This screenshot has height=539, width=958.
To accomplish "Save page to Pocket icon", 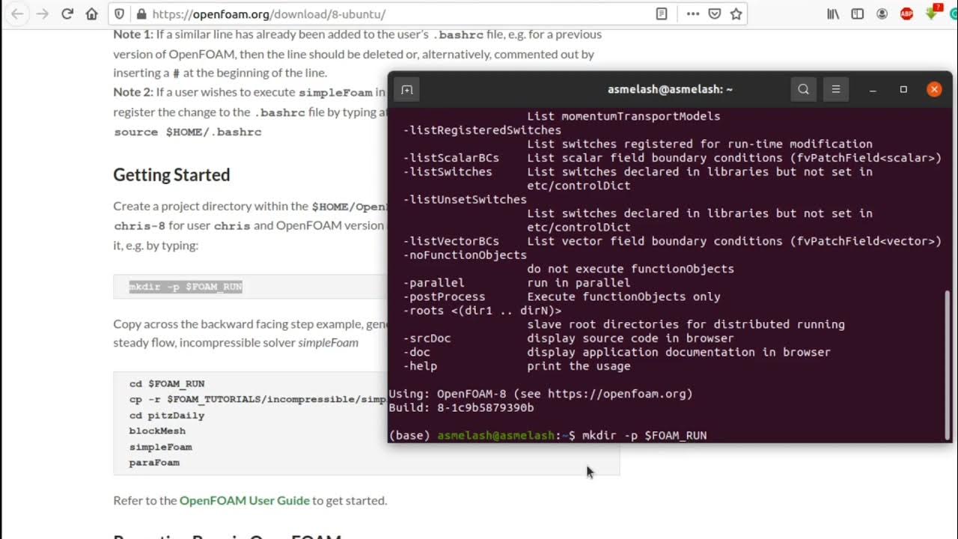I will [x=715, y=13].
